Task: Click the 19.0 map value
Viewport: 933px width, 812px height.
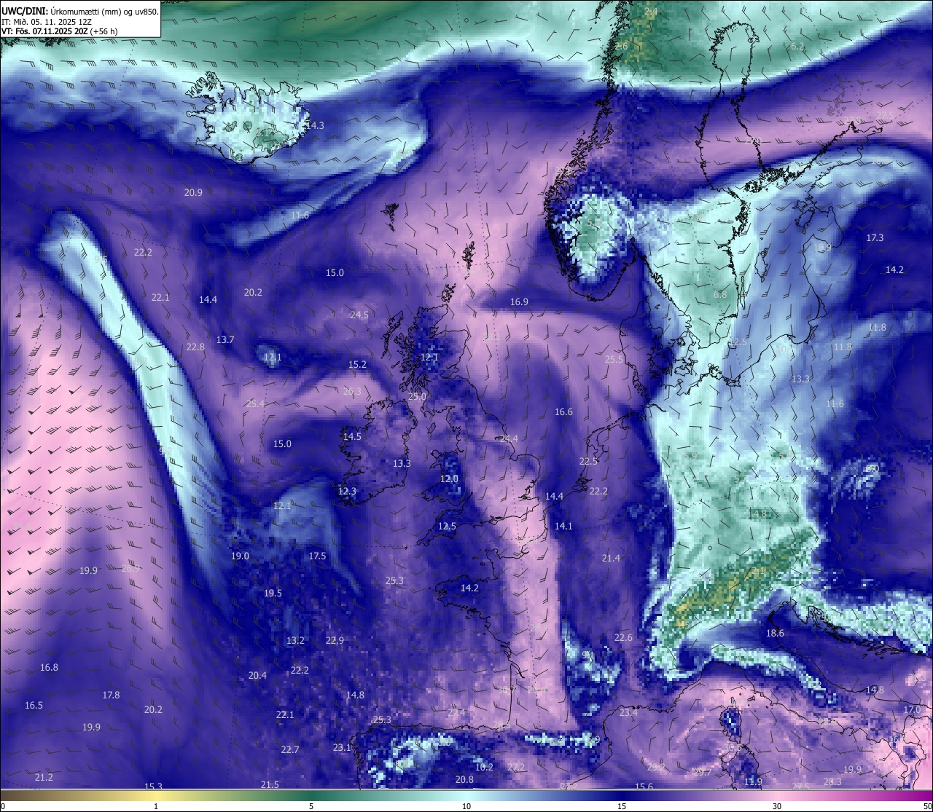Action: [x=240, y=556]
